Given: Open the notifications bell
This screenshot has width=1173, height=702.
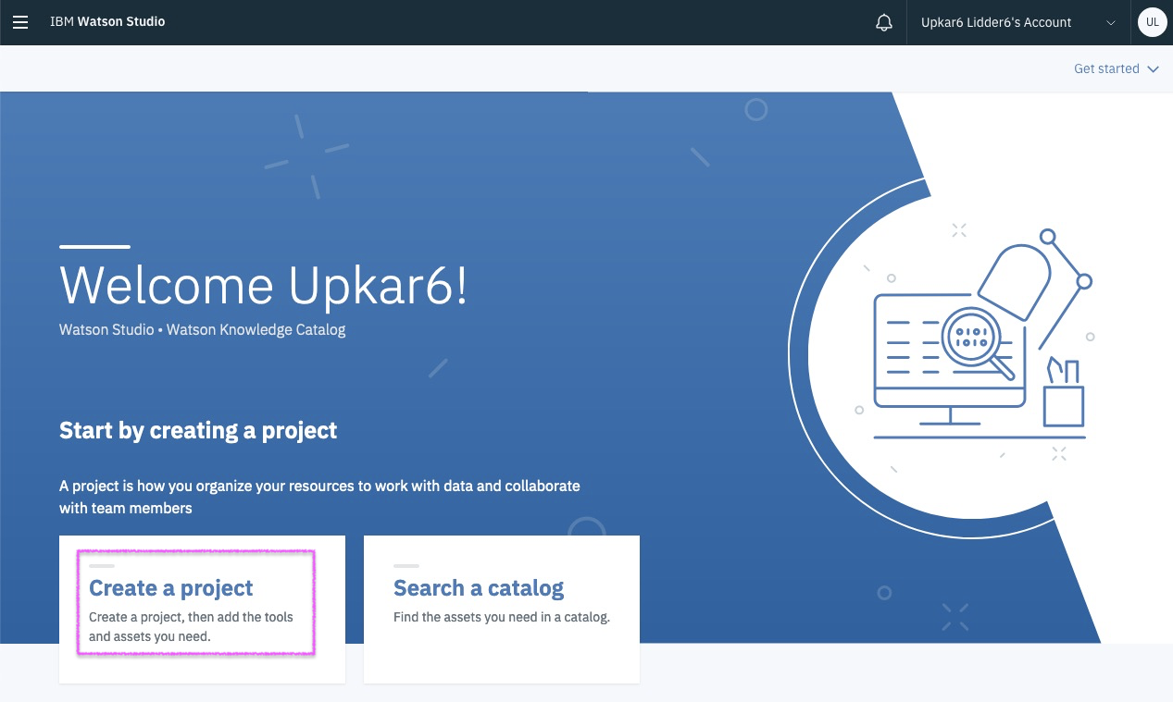Looking at the screenshot, I should pyautogui.click(x=884, y=23).
